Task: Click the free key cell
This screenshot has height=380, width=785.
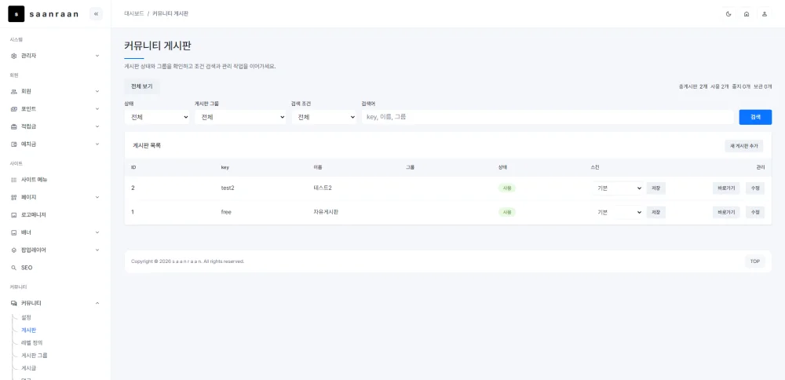Action: coord(226,212)
